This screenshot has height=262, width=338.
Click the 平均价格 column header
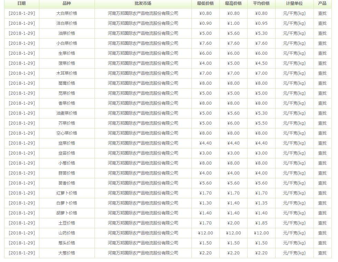click(261, 3)
